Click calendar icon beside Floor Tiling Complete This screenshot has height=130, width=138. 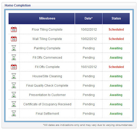[14, 29]
